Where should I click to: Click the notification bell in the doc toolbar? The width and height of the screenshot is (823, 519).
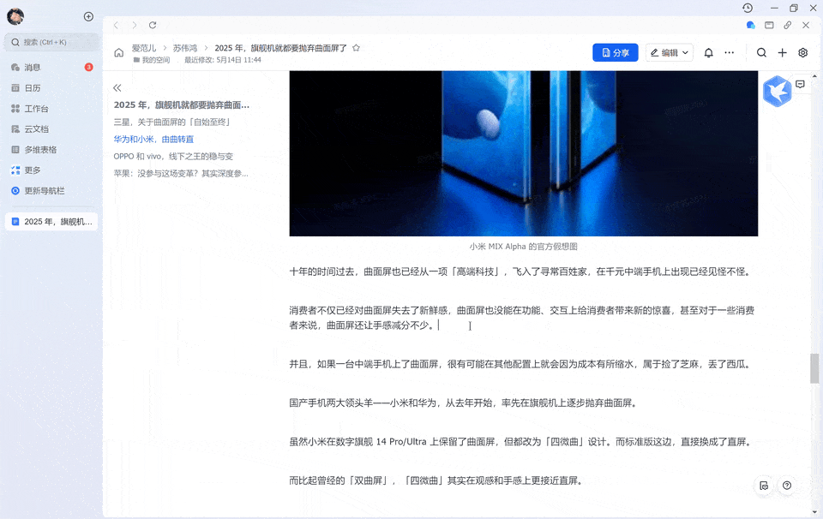coord(708,52)
